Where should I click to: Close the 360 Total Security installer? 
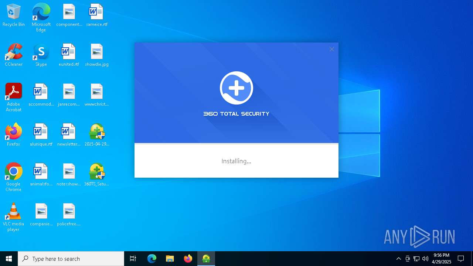pos(332,49)
